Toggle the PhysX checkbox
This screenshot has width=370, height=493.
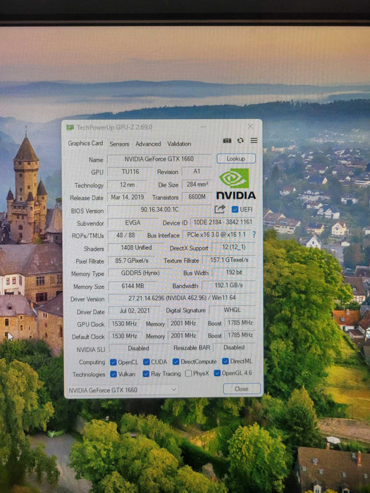click(x=188, y=373)
